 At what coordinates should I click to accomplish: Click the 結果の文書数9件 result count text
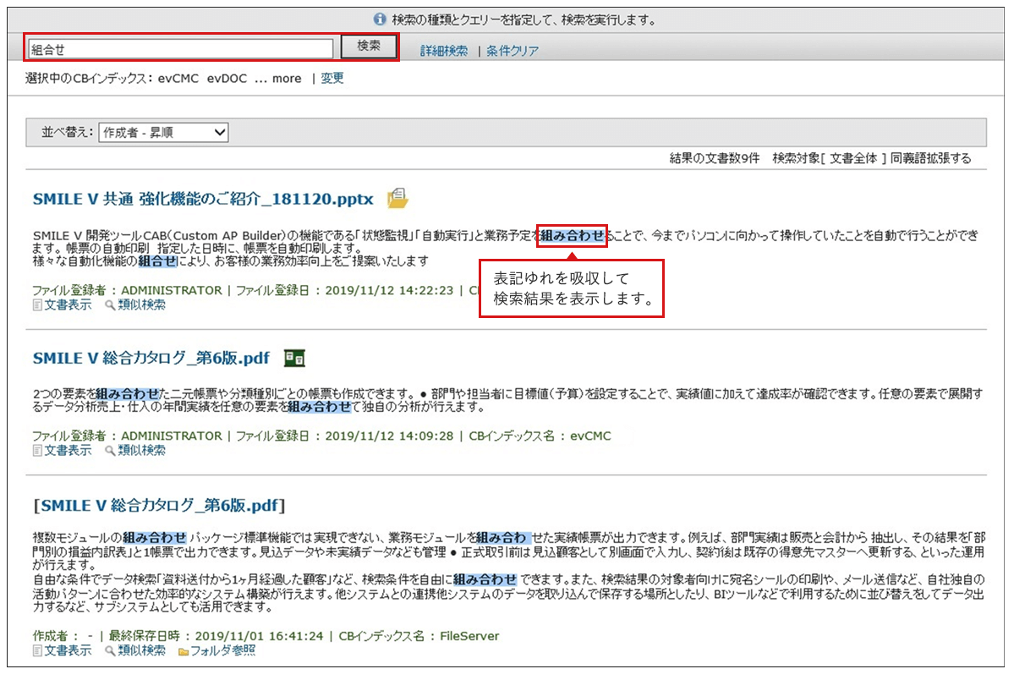pos(715,158)
